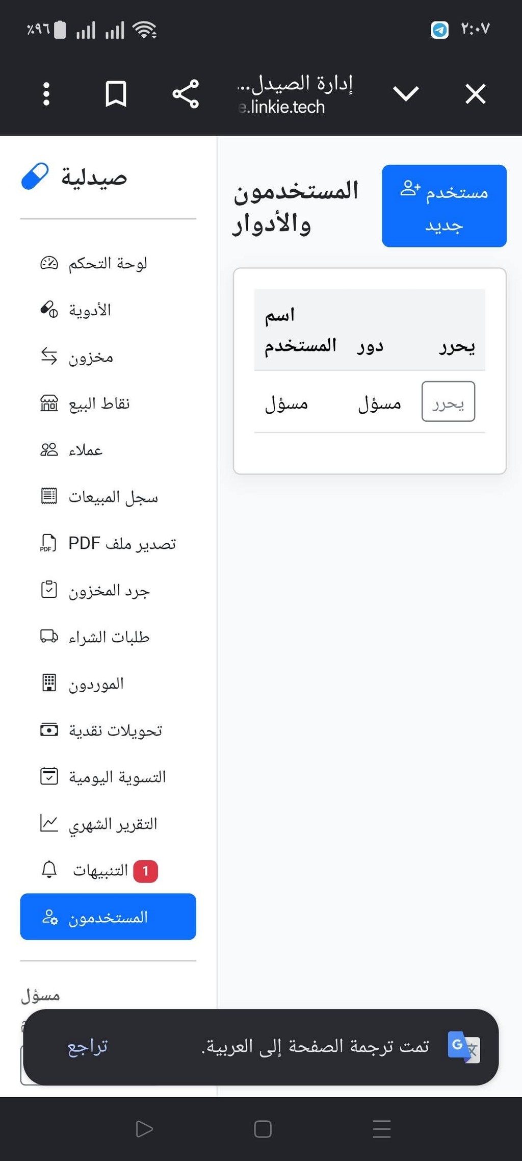Open customers people icon عملاء
Screen dimensions: 522x1161
(49, 449)
